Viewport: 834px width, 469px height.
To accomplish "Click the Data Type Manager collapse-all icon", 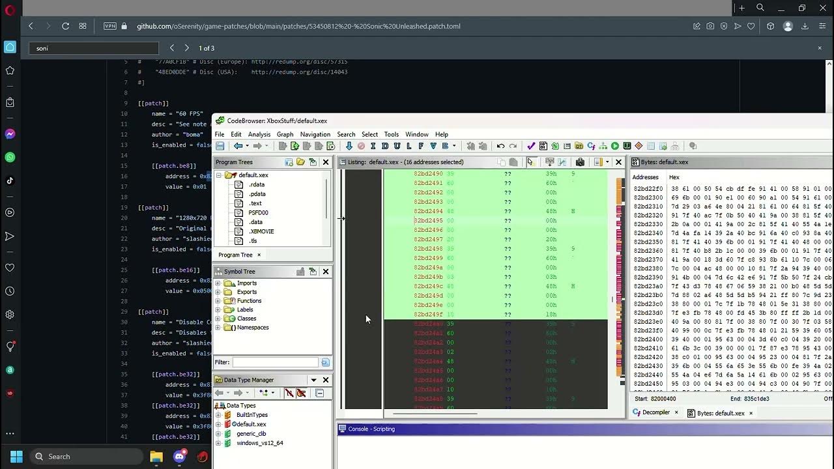I will [x=319, y=393].
